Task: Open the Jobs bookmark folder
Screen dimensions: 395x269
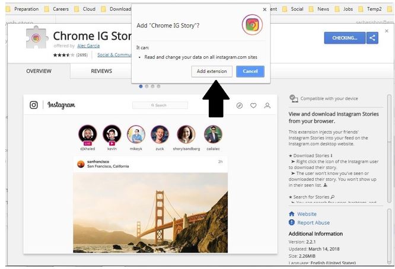Action: tap(344, 9)
